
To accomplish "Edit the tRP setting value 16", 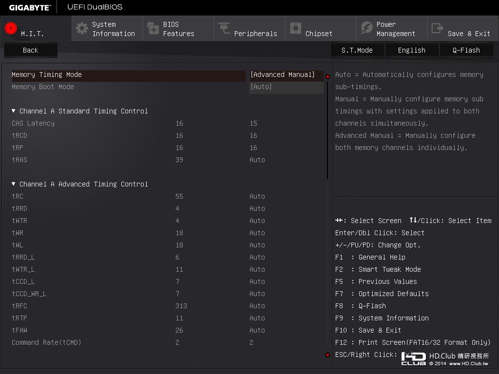I will [x=253, y=148].
